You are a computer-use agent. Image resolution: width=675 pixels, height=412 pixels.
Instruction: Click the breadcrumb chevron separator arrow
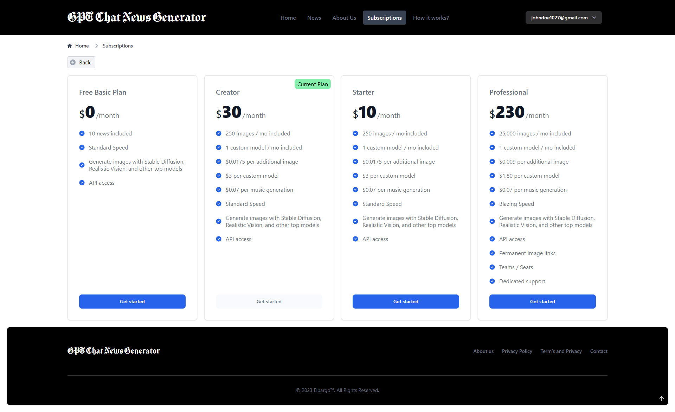[96, 46]
